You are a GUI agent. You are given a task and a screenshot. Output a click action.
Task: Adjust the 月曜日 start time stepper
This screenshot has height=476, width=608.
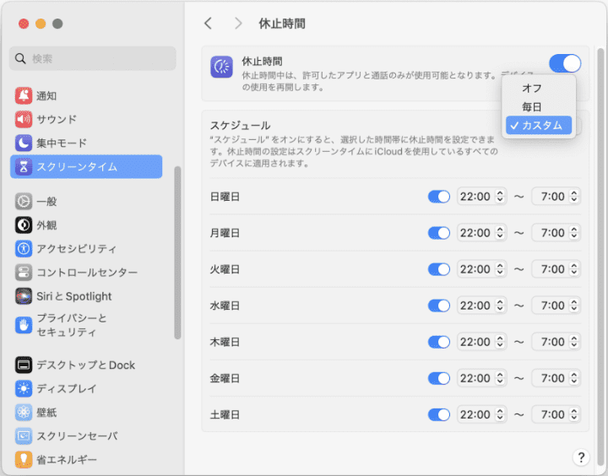pyautogui.click(x=499, y=233)
